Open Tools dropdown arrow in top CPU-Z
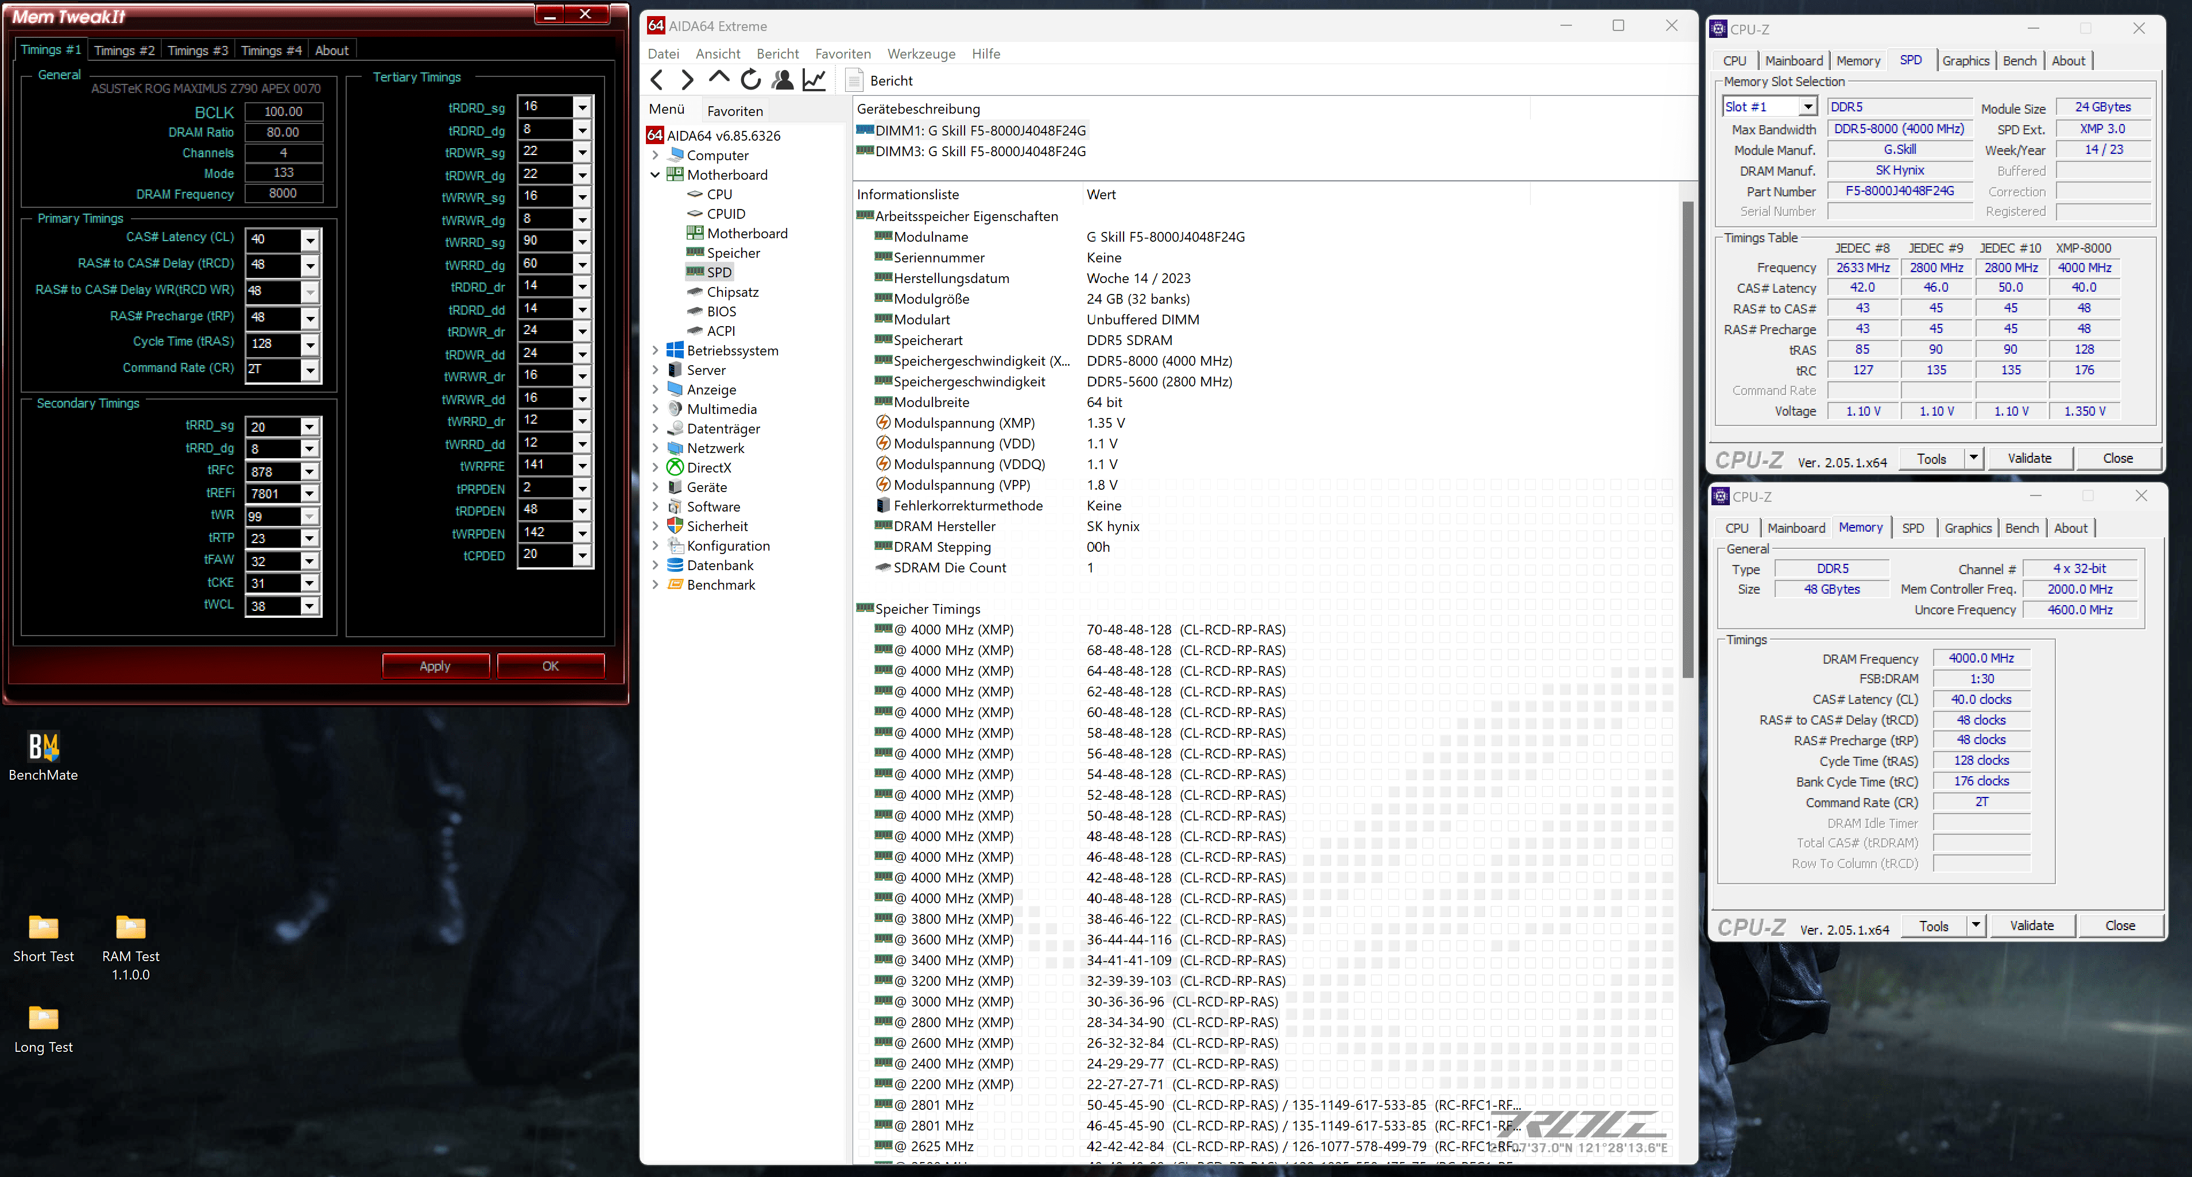 [1974, 458]
